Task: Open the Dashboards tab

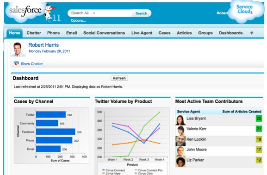Action: pos(230,33)
